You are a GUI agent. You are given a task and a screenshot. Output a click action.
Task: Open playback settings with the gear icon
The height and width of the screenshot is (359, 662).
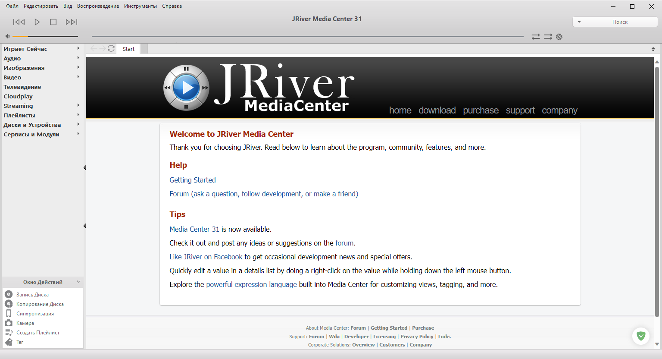(x=559, y=37)
